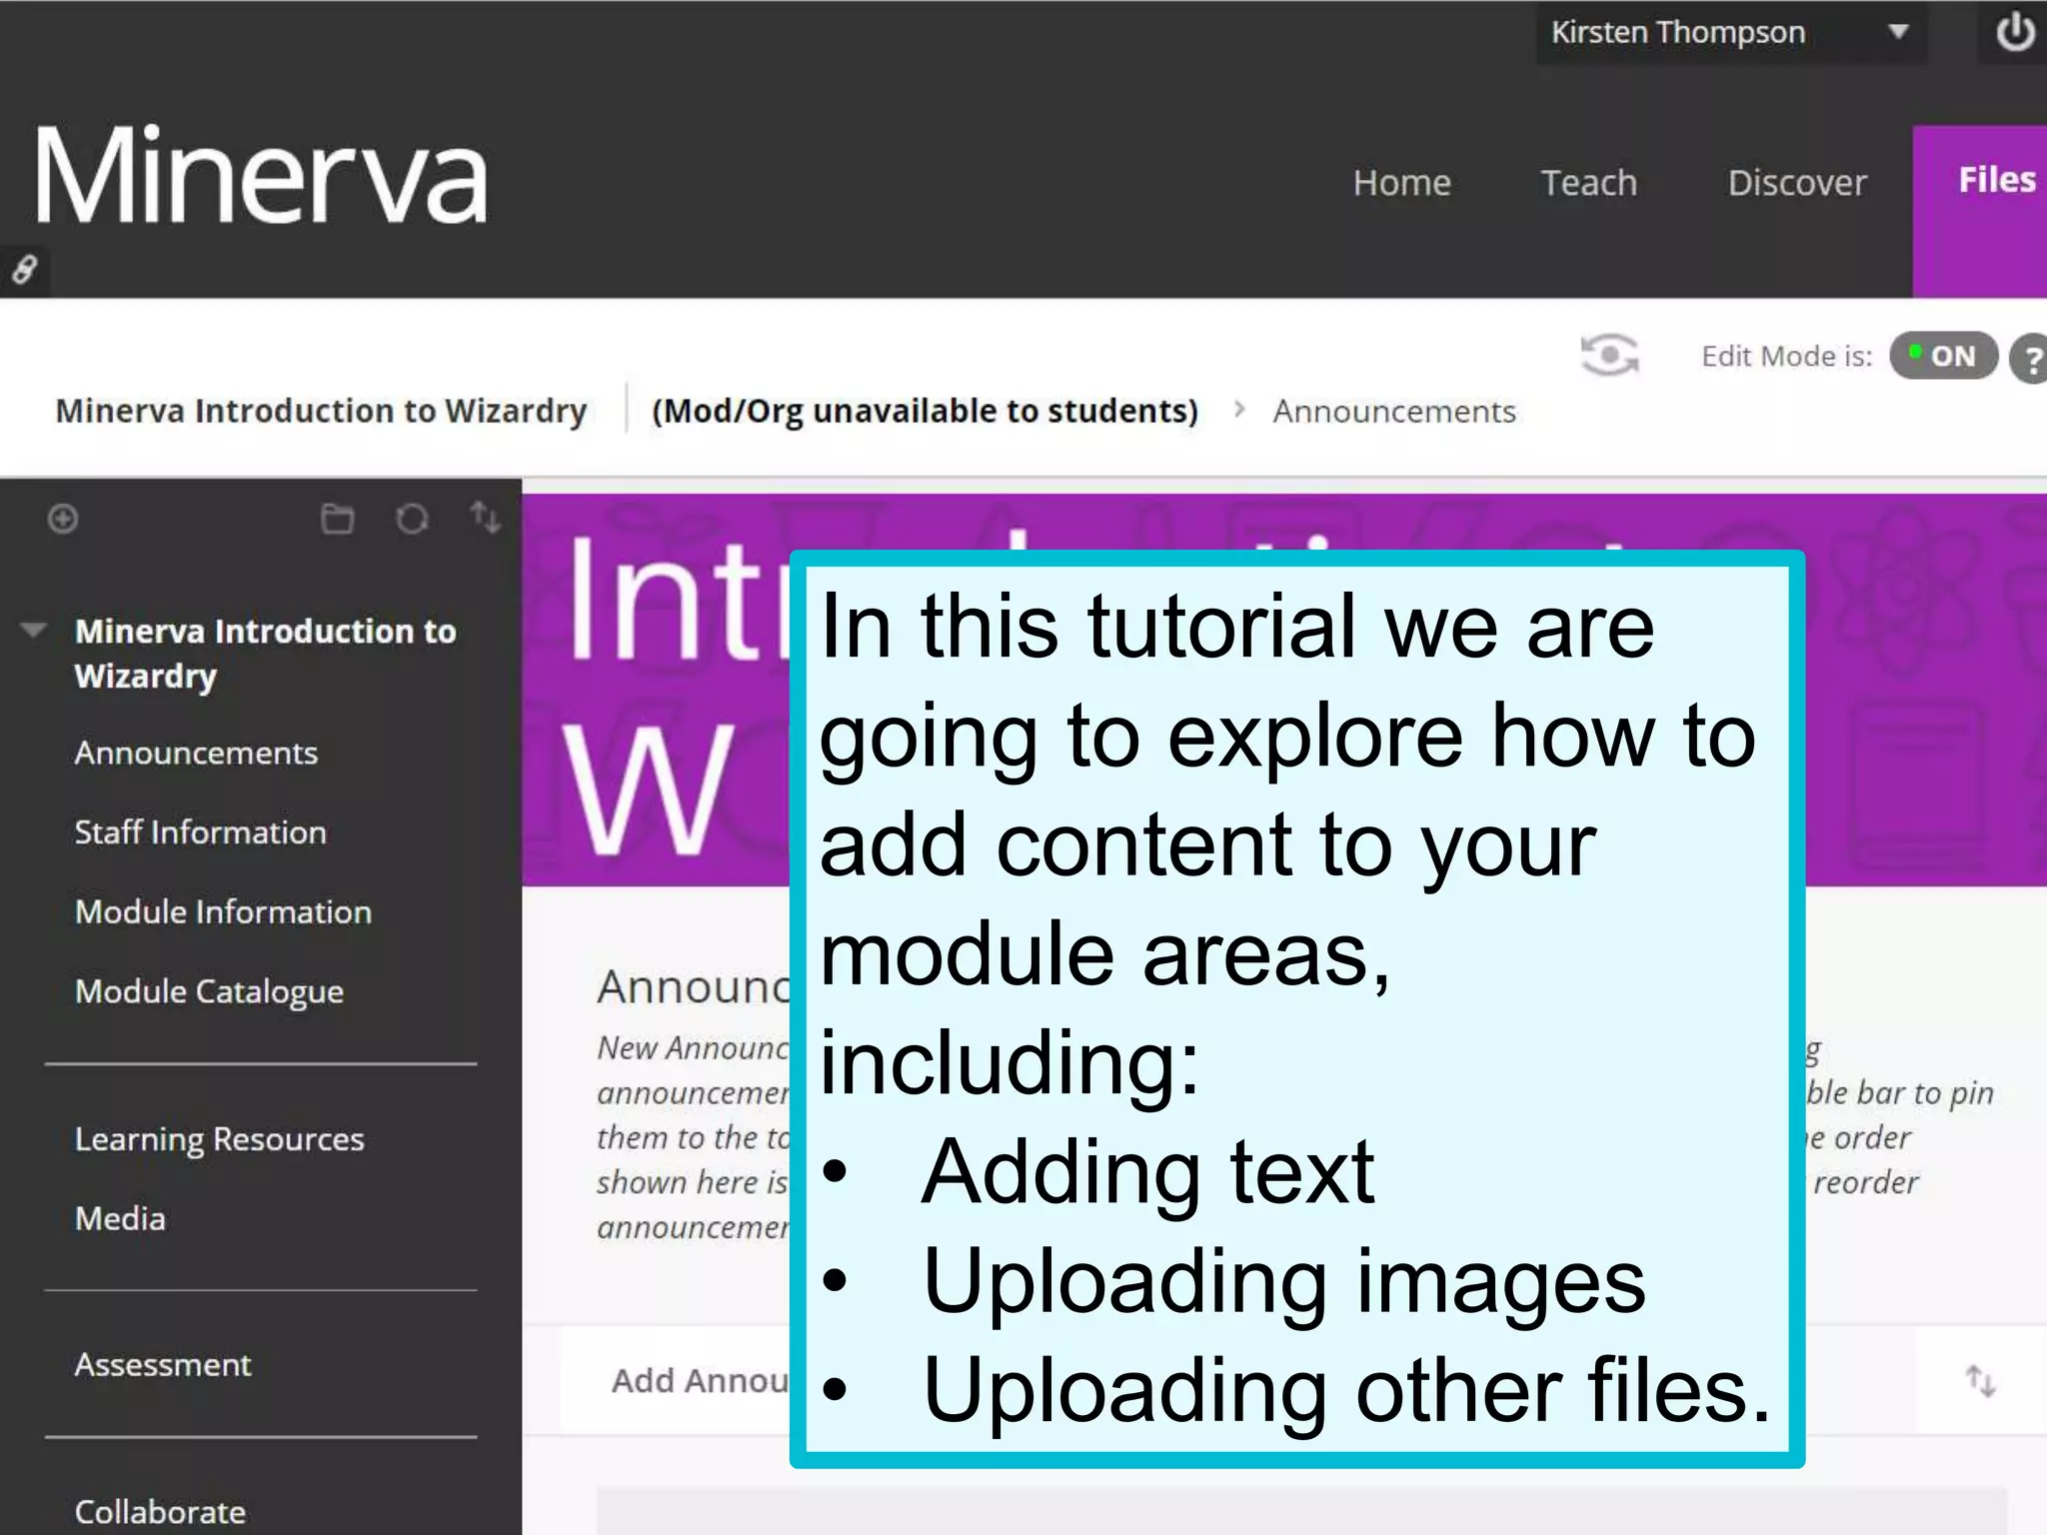Open Learning Resources in sidebar
This screenshot has height=1535, width=2047.
point(219,1139)
